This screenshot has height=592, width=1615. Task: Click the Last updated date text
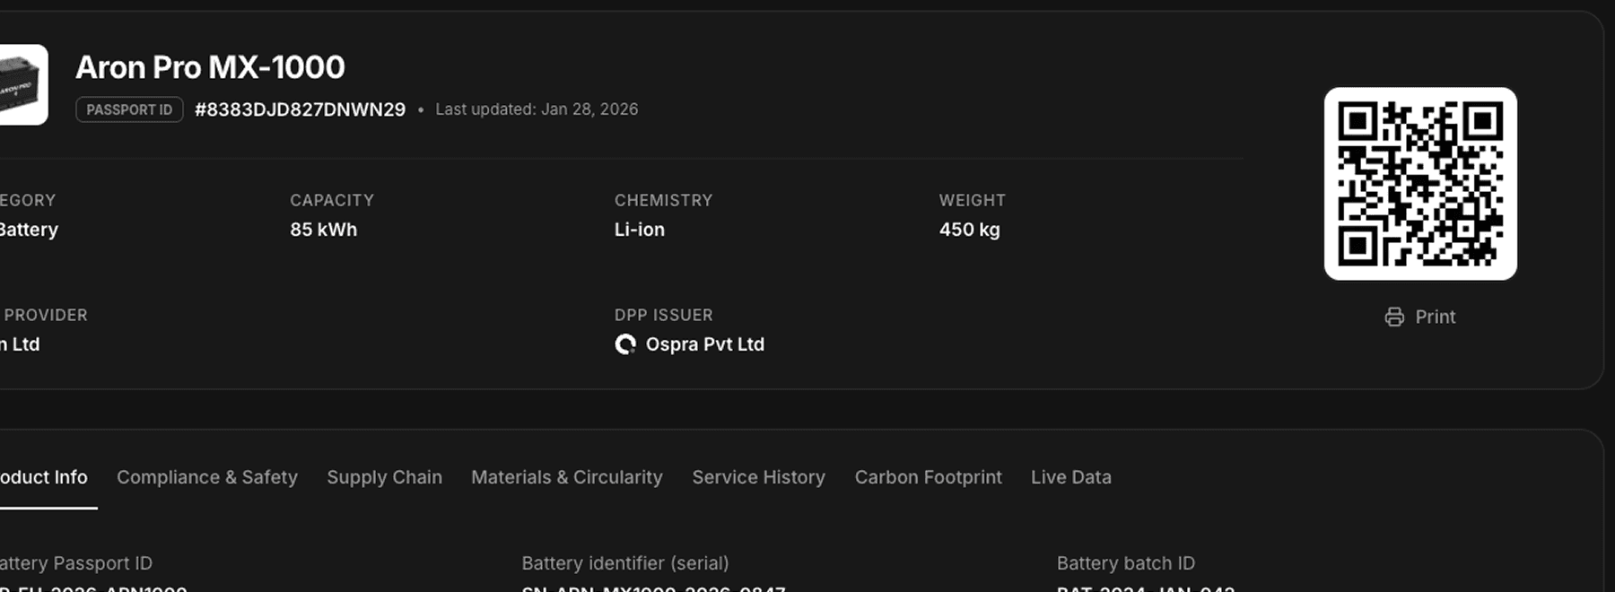pos(537,109)
